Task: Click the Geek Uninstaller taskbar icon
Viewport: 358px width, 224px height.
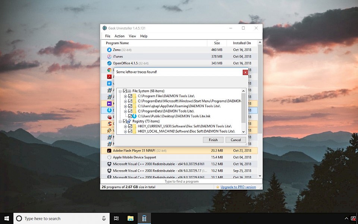Action: (x=144, y=218)
